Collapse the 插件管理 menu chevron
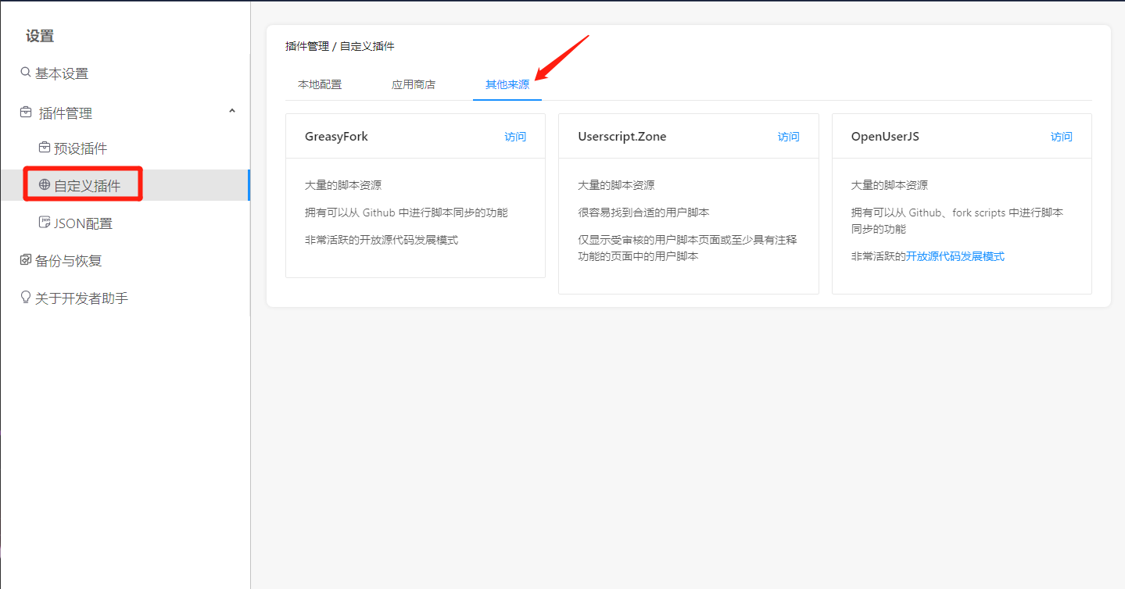The image size is (1125, 589). (232, 112)
